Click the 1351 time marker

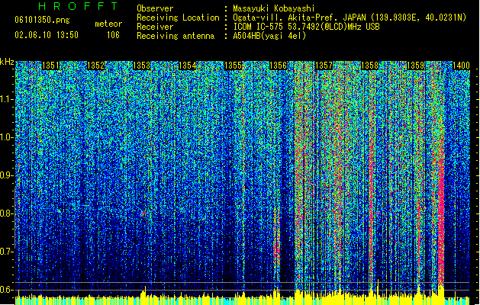tap(50, 66)
